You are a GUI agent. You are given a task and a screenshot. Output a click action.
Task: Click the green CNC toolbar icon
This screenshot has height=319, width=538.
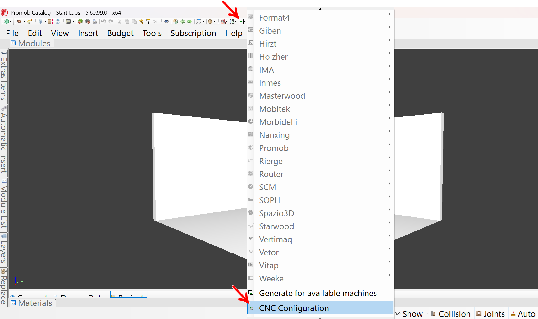[241, 21]
